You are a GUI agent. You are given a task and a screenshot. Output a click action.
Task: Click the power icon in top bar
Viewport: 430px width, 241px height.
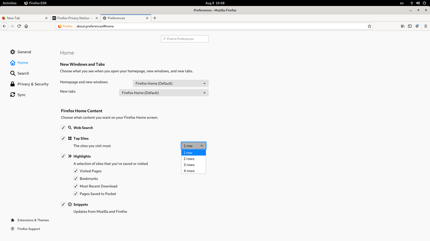click(x=424, y=3)
